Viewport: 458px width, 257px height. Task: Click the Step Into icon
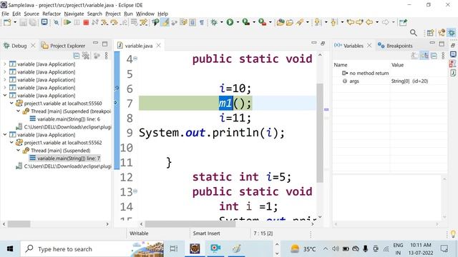tap(104, 22)
